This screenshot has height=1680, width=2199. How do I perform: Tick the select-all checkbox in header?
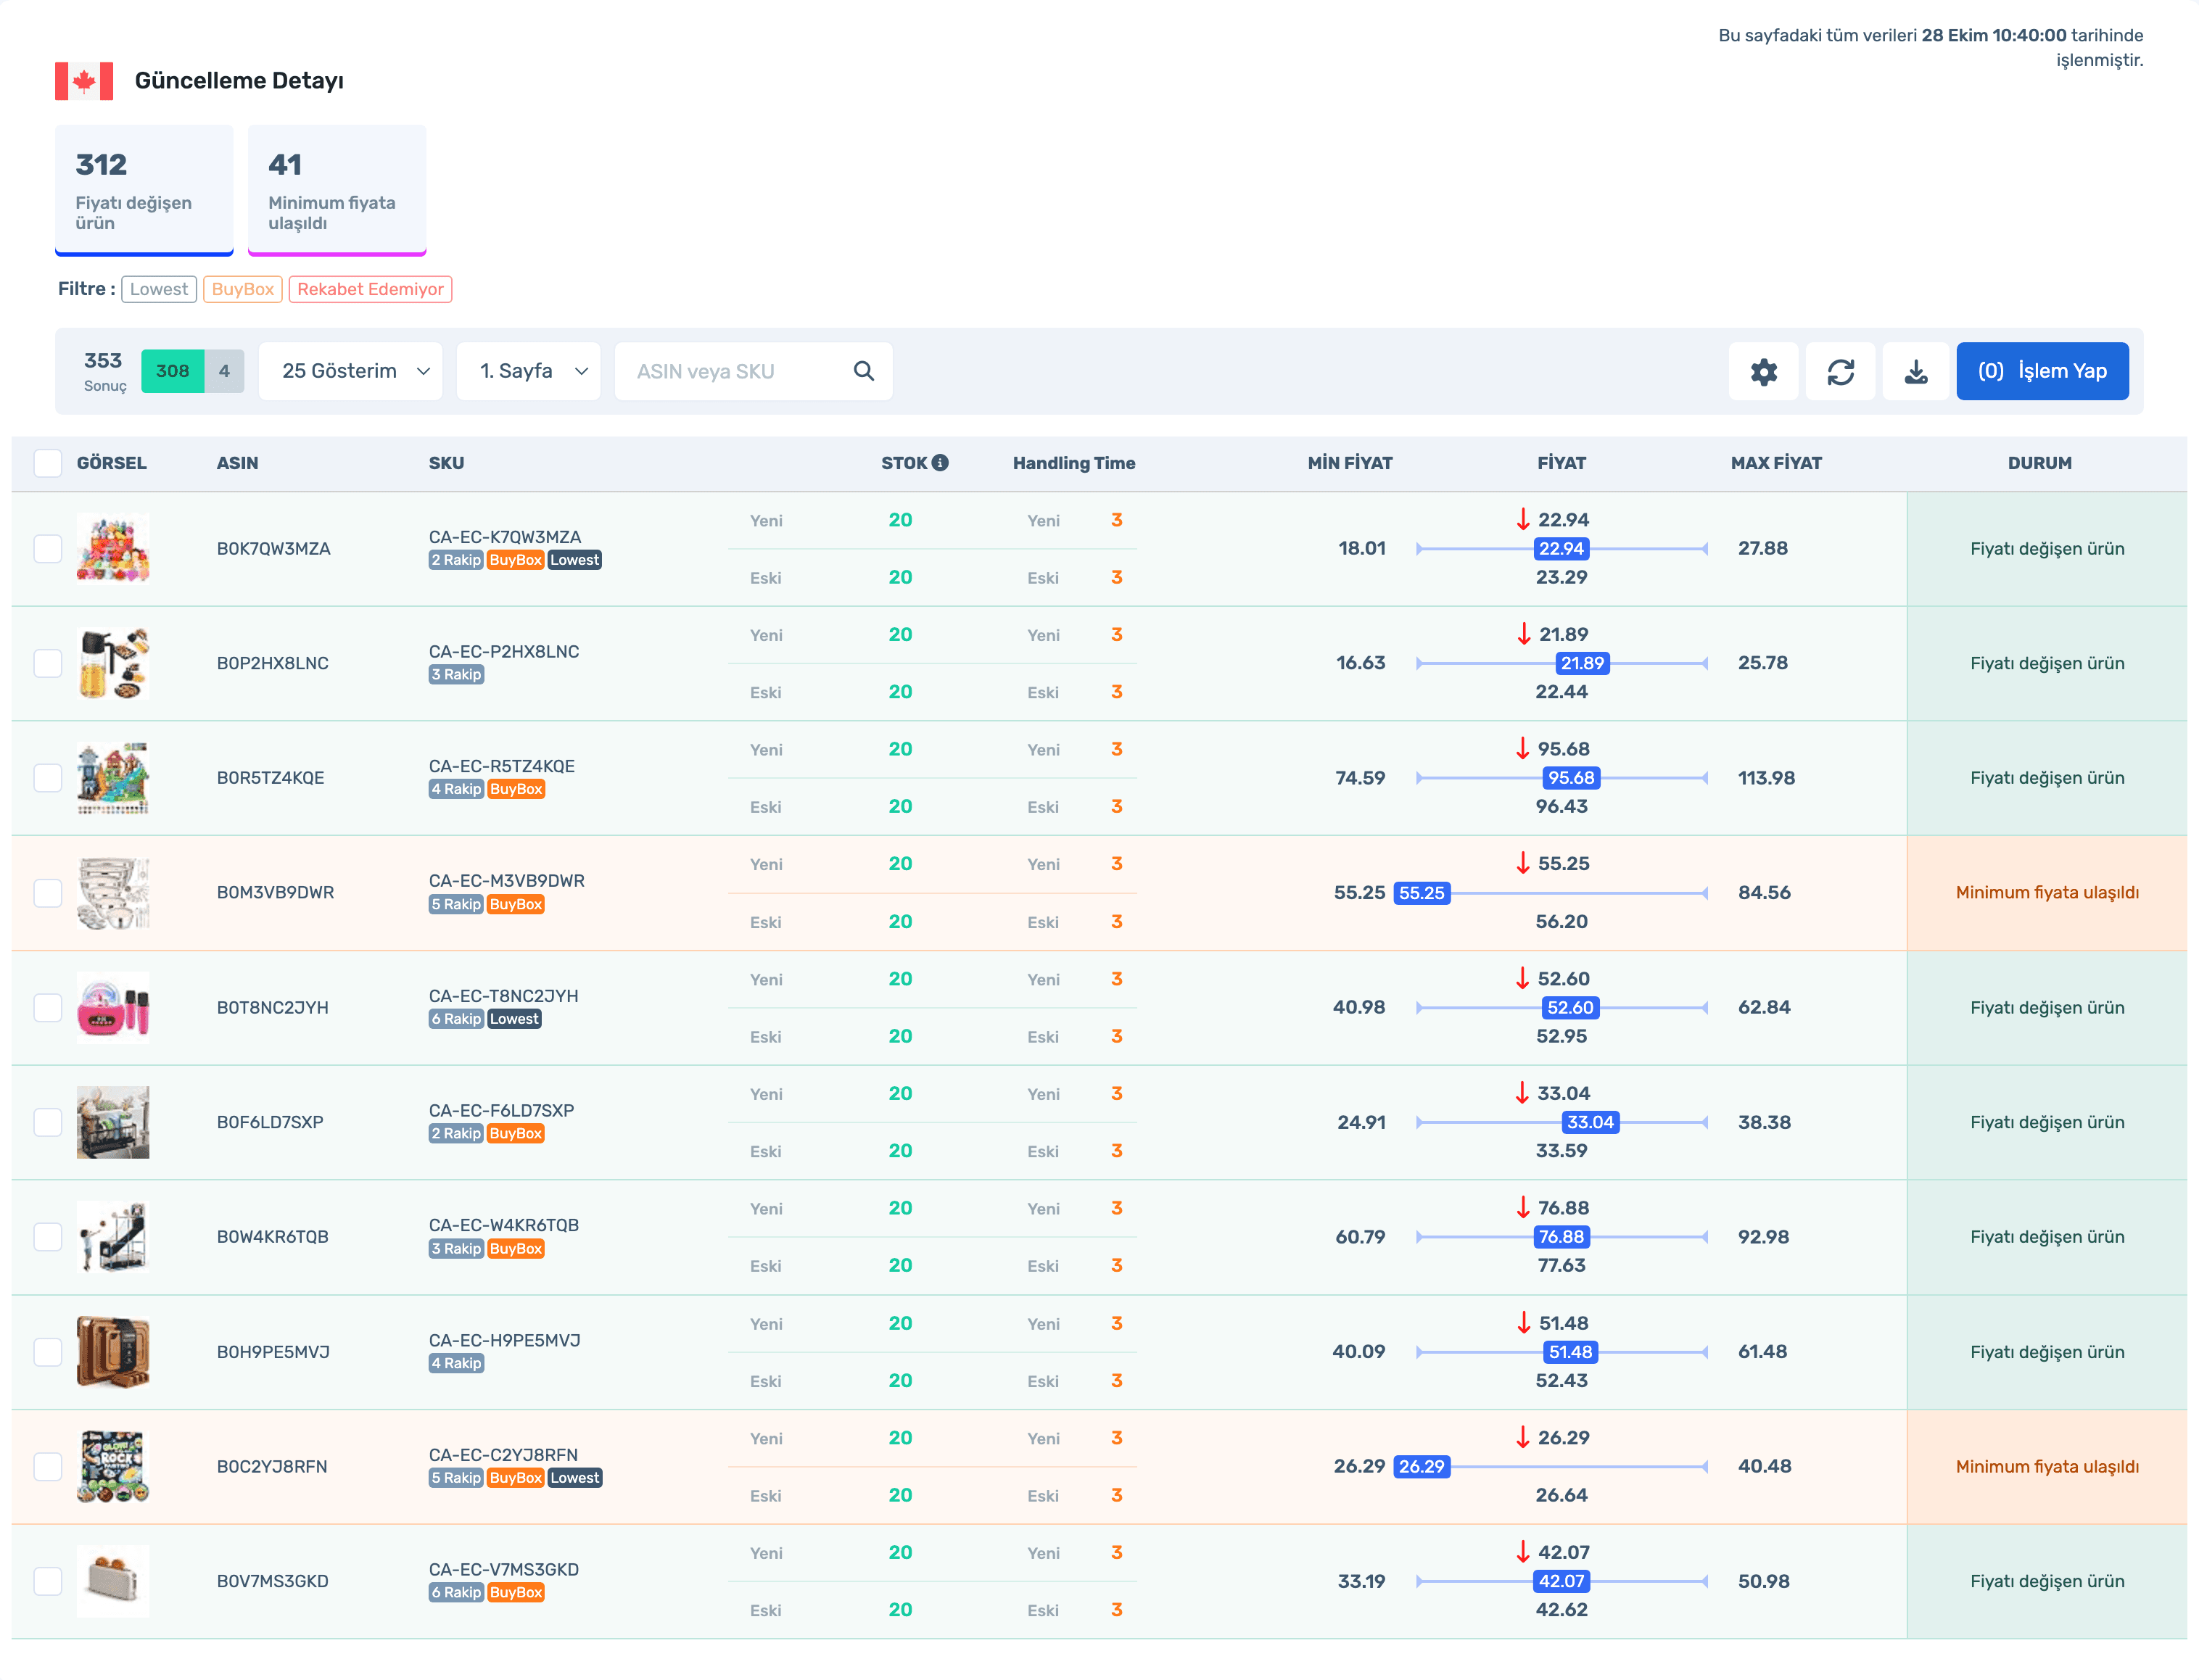click(48, 463)
